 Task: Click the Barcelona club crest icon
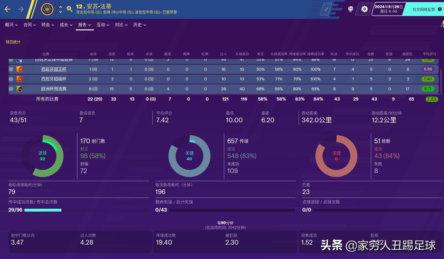tap(47, 9)
